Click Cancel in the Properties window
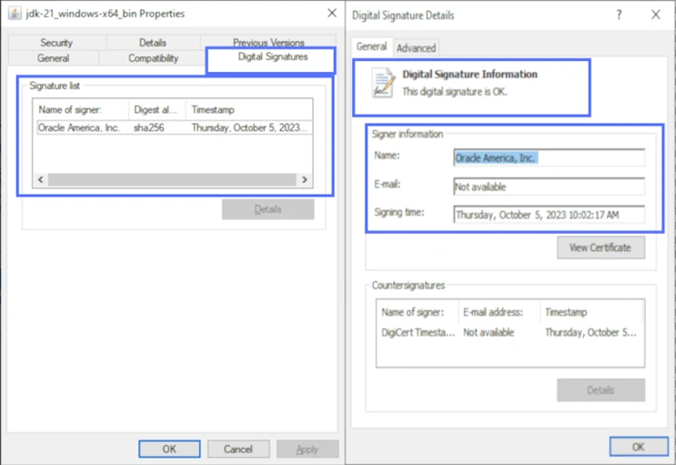Viewport: 676px width, 465px height. point(238,449)
